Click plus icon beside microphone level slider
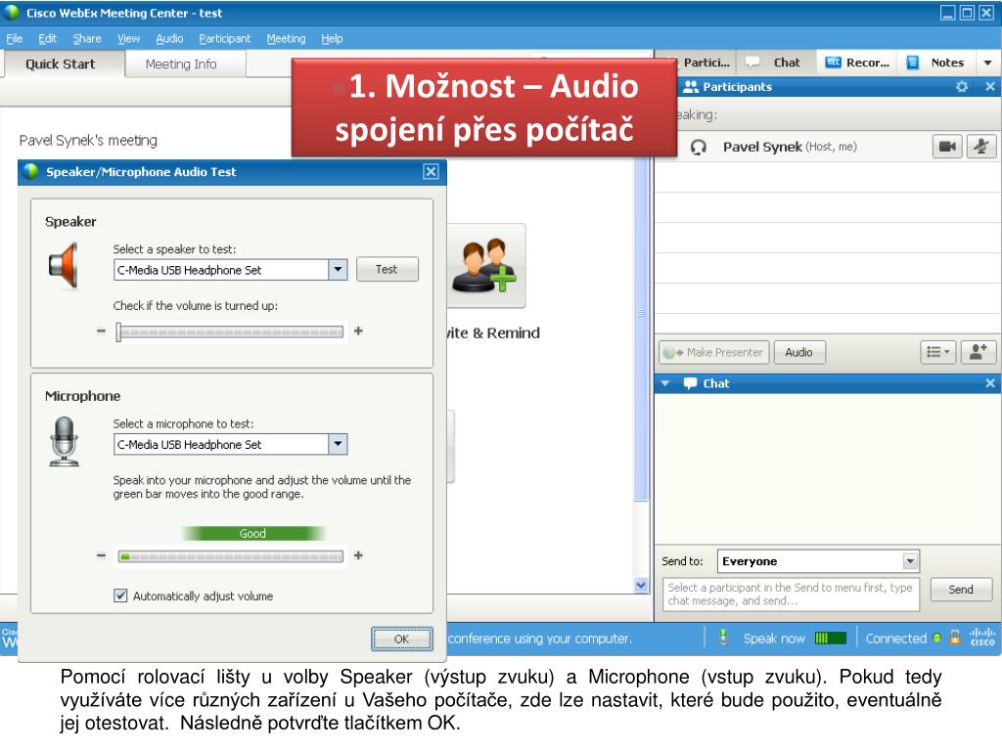Screen dimensions: 1002x751 point(358,555)
